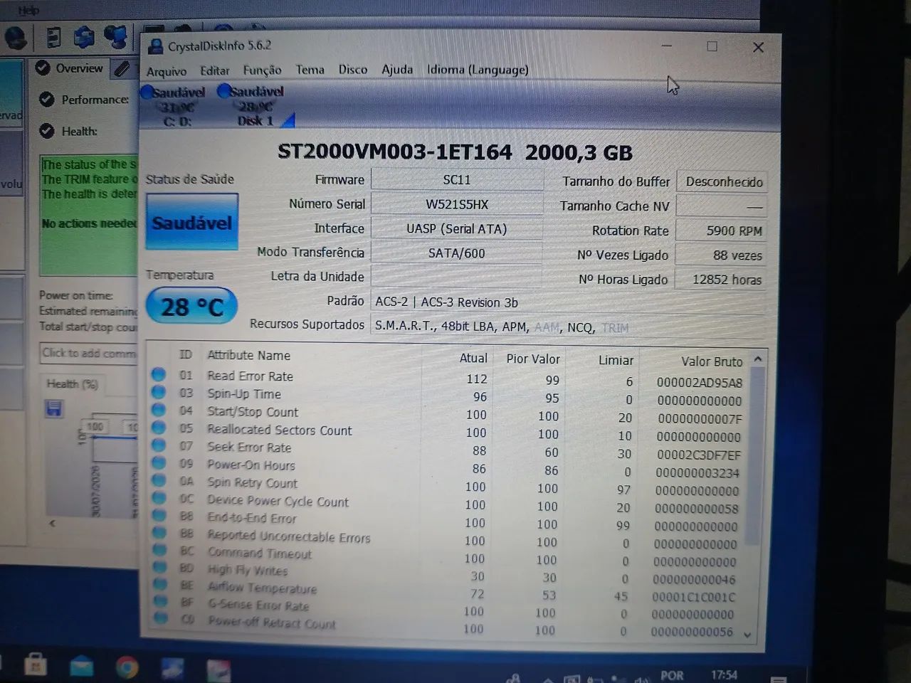Select the Airflow Temperature row
The width and height of the screenshot is (911, 683).
coord(447,591)
